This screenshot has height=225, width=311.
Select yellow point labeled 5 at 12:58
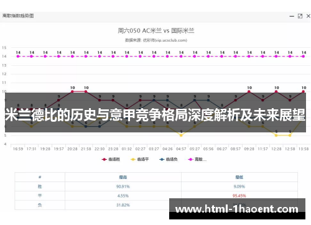click(x=290, y=135)
